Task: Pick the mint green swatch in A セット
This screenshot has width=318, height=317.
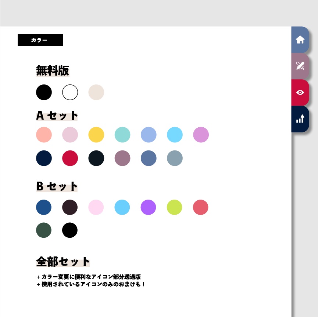Action: point(122,135)
